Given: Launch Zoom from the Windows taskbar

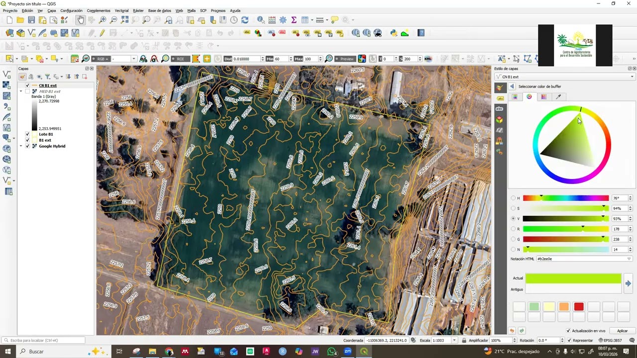Looking at the screenshot, I should point(347,352).
